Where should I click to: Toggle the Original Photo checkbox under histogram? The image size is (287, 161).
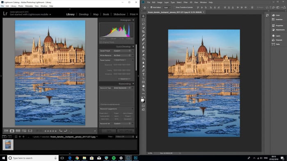[x=101, y=42]
